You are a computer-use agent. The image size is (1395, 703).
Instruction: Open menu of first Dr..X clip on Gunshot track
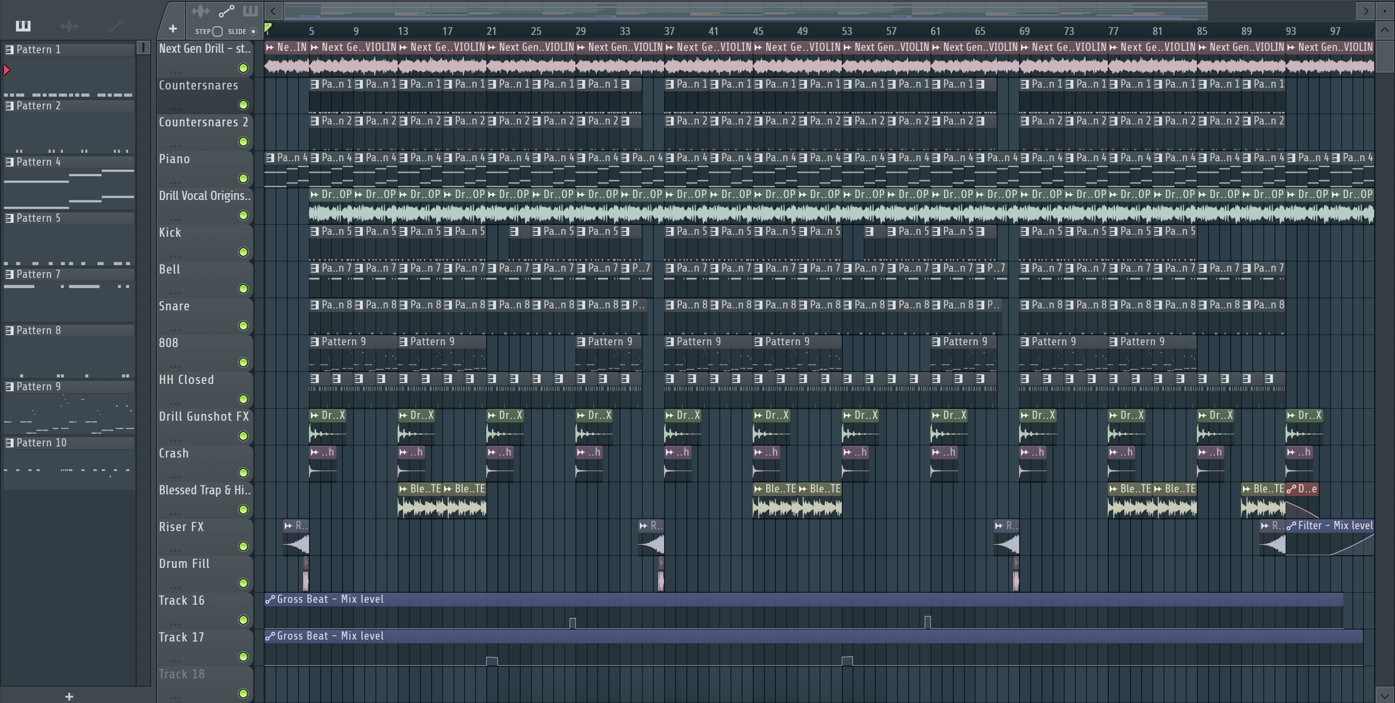(315, 415)
